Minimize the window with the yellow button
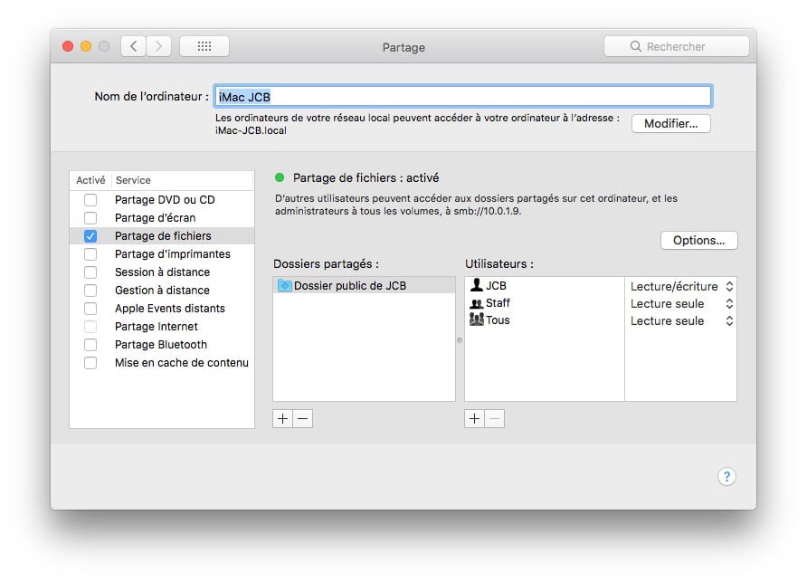Image resolution: width=807 pixels, height=582 pixels. coord(86,46)
